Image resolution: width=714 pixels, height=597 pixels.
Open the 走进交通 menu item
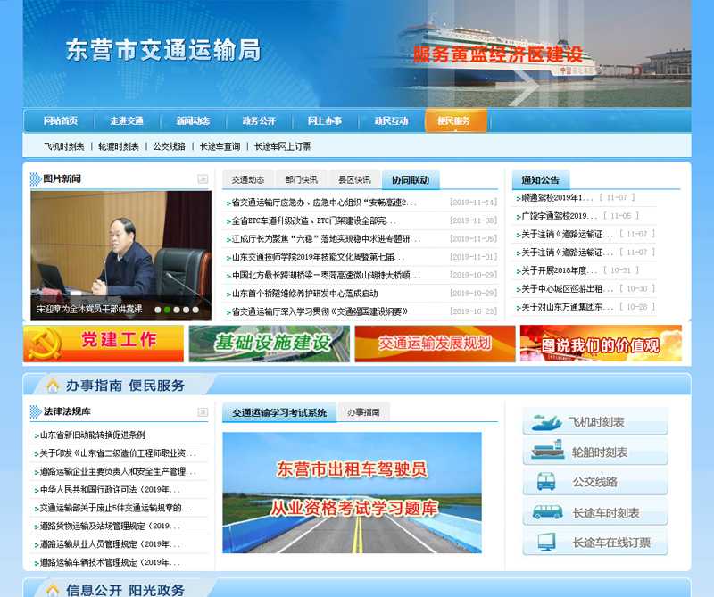tap(127, 120)
